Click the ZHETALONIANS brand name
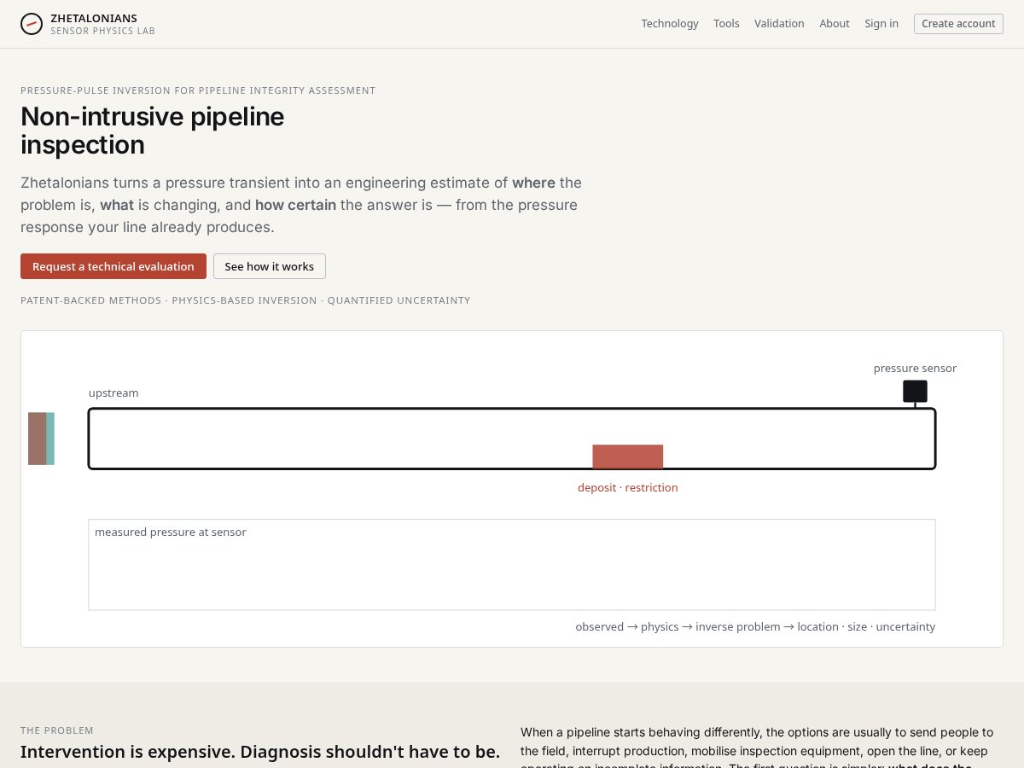This screenshot has width=1024, height=768. click(x=94, y=18)
